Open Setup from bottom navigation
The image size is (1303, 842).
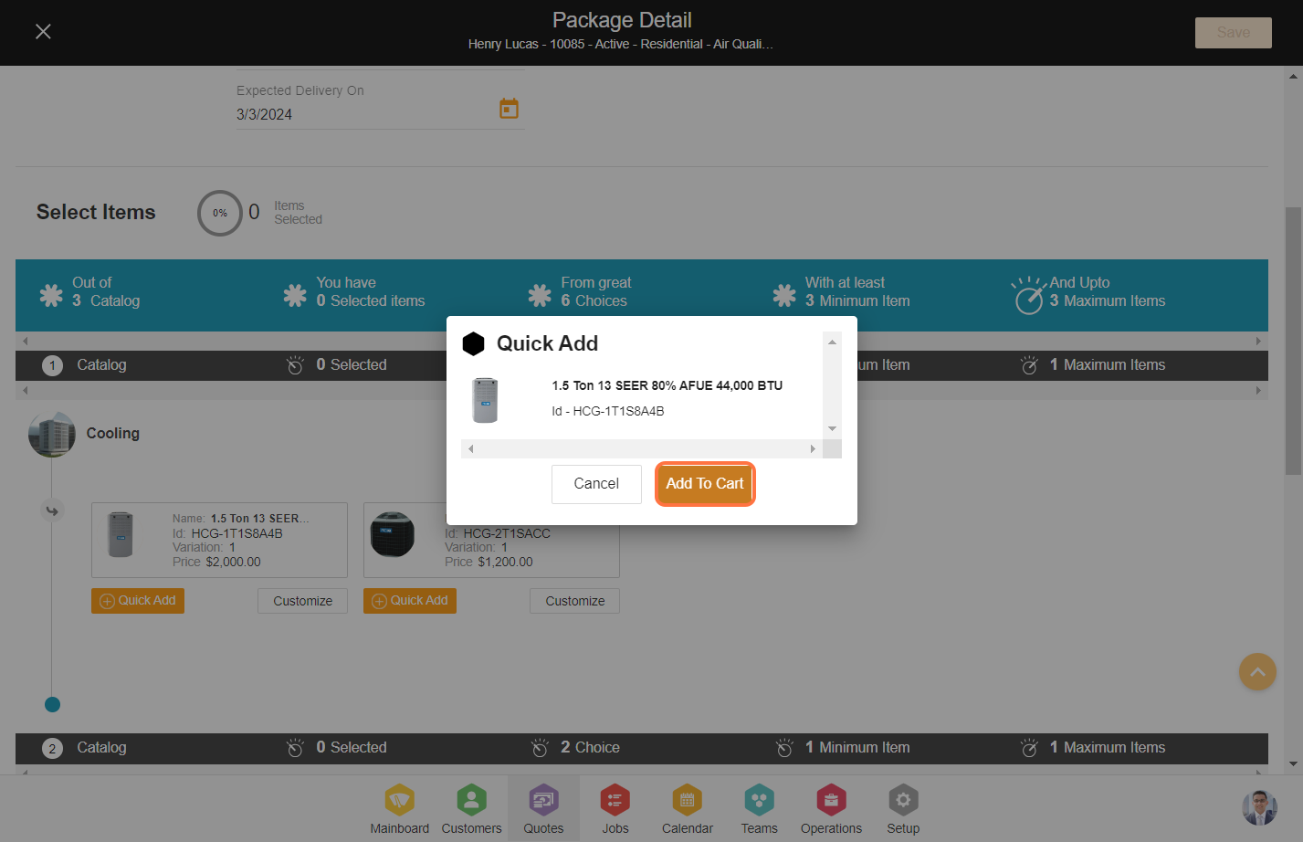[x=903, y=809]
